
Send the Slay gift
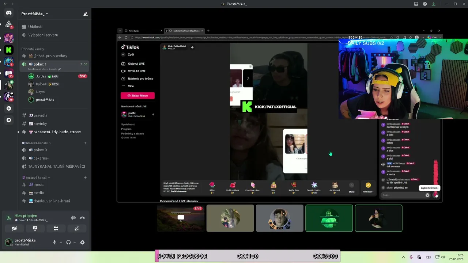point(273,187)
